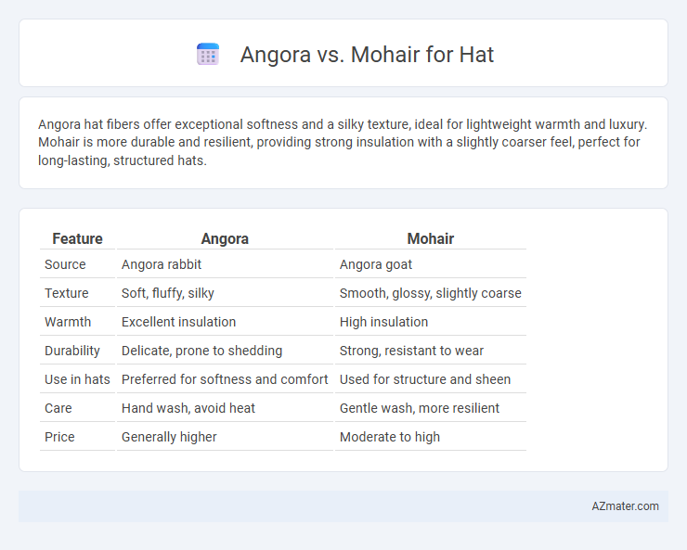687x550 pixels.
Task: Select the 'Feature' column header
Action: (x=77, y=239)
